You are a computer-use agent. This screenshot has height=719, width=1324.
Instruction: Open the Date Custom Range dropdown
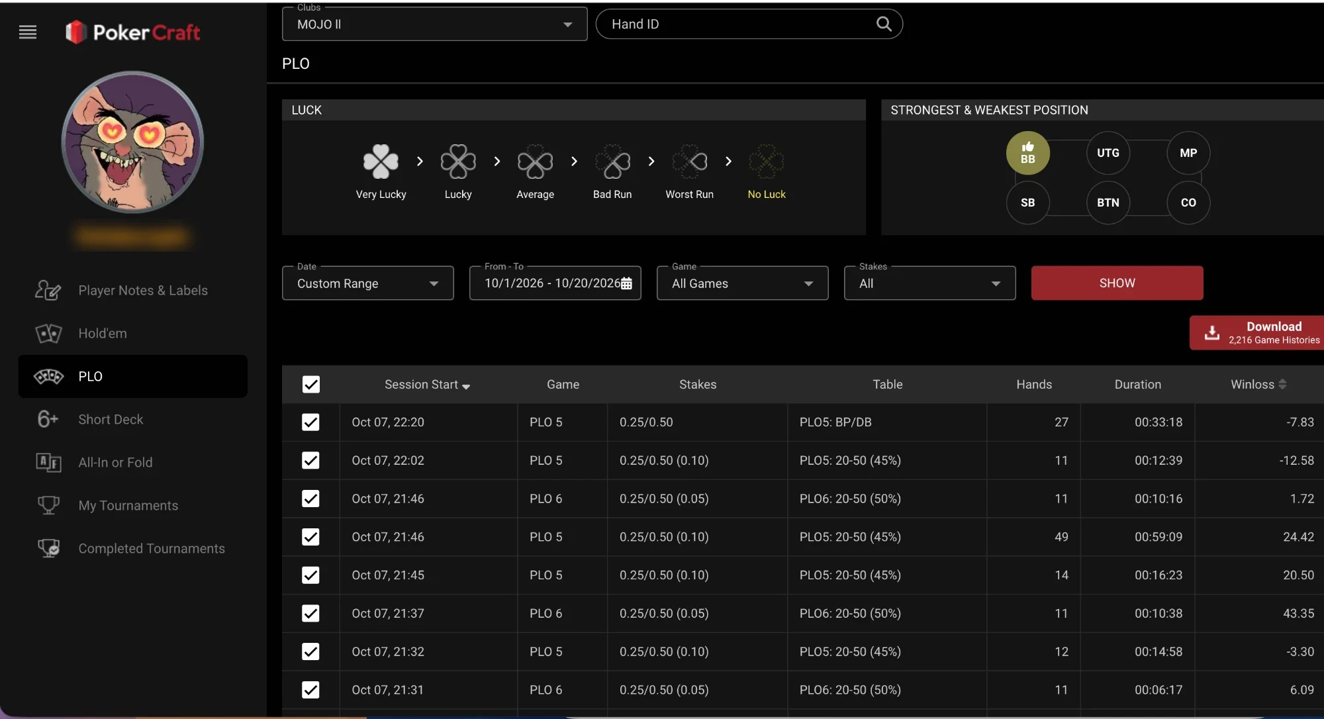(x=367, y=283)
